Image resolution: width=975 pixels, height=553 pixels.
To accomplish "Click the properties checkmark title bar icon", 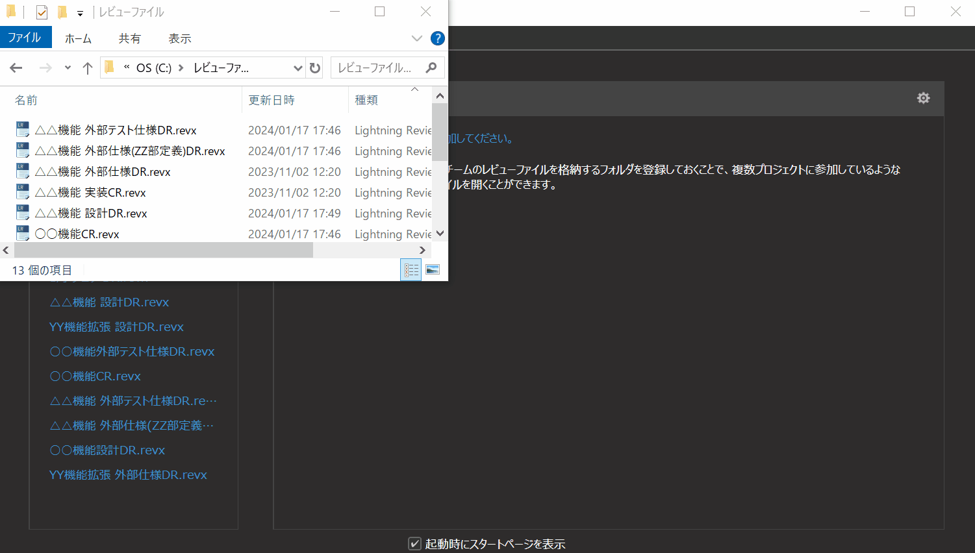I will coord(42,12).
